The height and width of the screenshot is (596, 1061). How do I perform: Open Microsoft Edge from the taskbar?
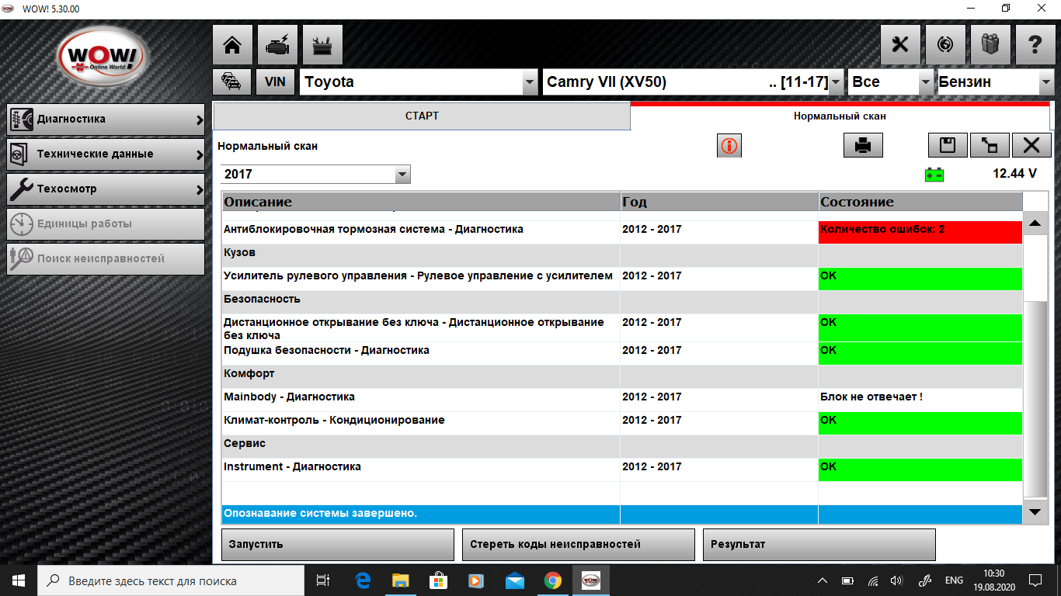(x=362, y=580)
